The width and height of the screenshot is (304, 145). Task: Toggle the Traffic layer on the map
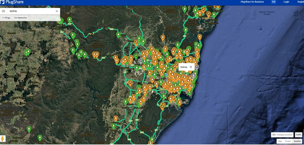298,135
